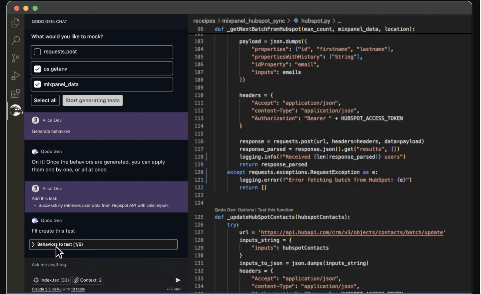Click the Python file icon in breadcrumb
This screenshot has height=294, width=481.
[296, 21]
